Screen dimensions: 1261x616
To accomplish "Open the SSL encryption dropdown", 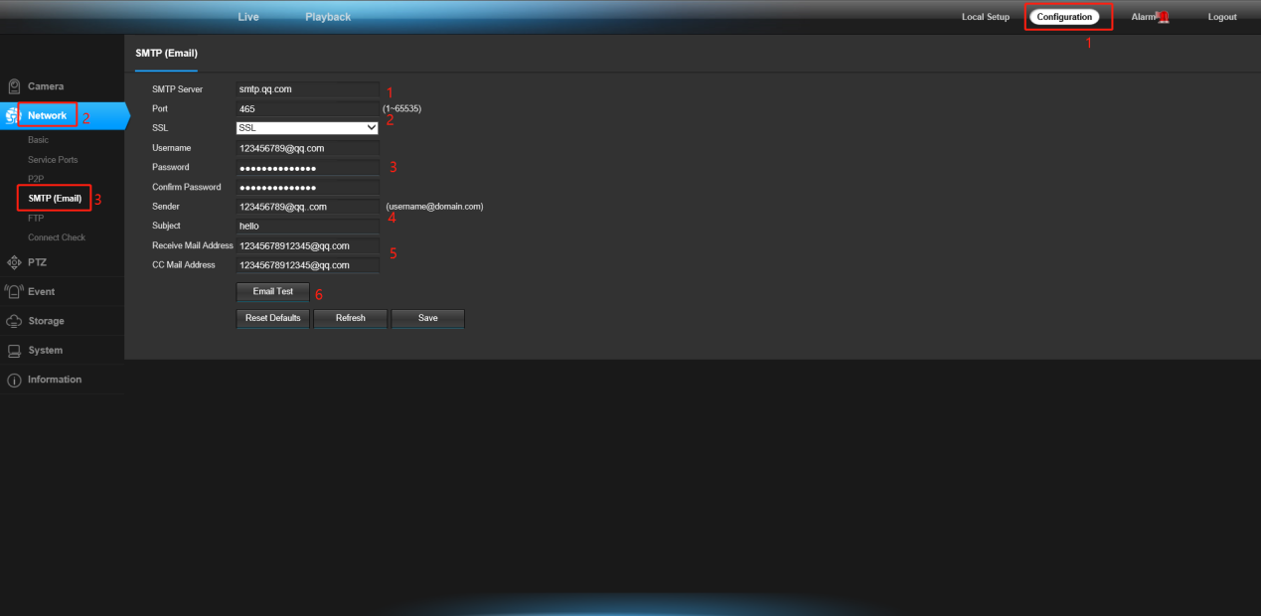I will 307,128.
